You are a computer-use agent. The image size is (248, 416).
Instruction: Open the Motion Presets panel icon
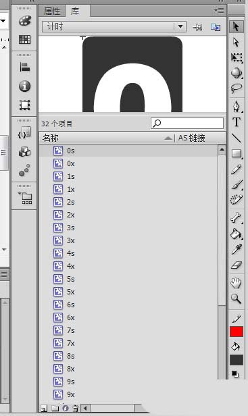(24, 170)
